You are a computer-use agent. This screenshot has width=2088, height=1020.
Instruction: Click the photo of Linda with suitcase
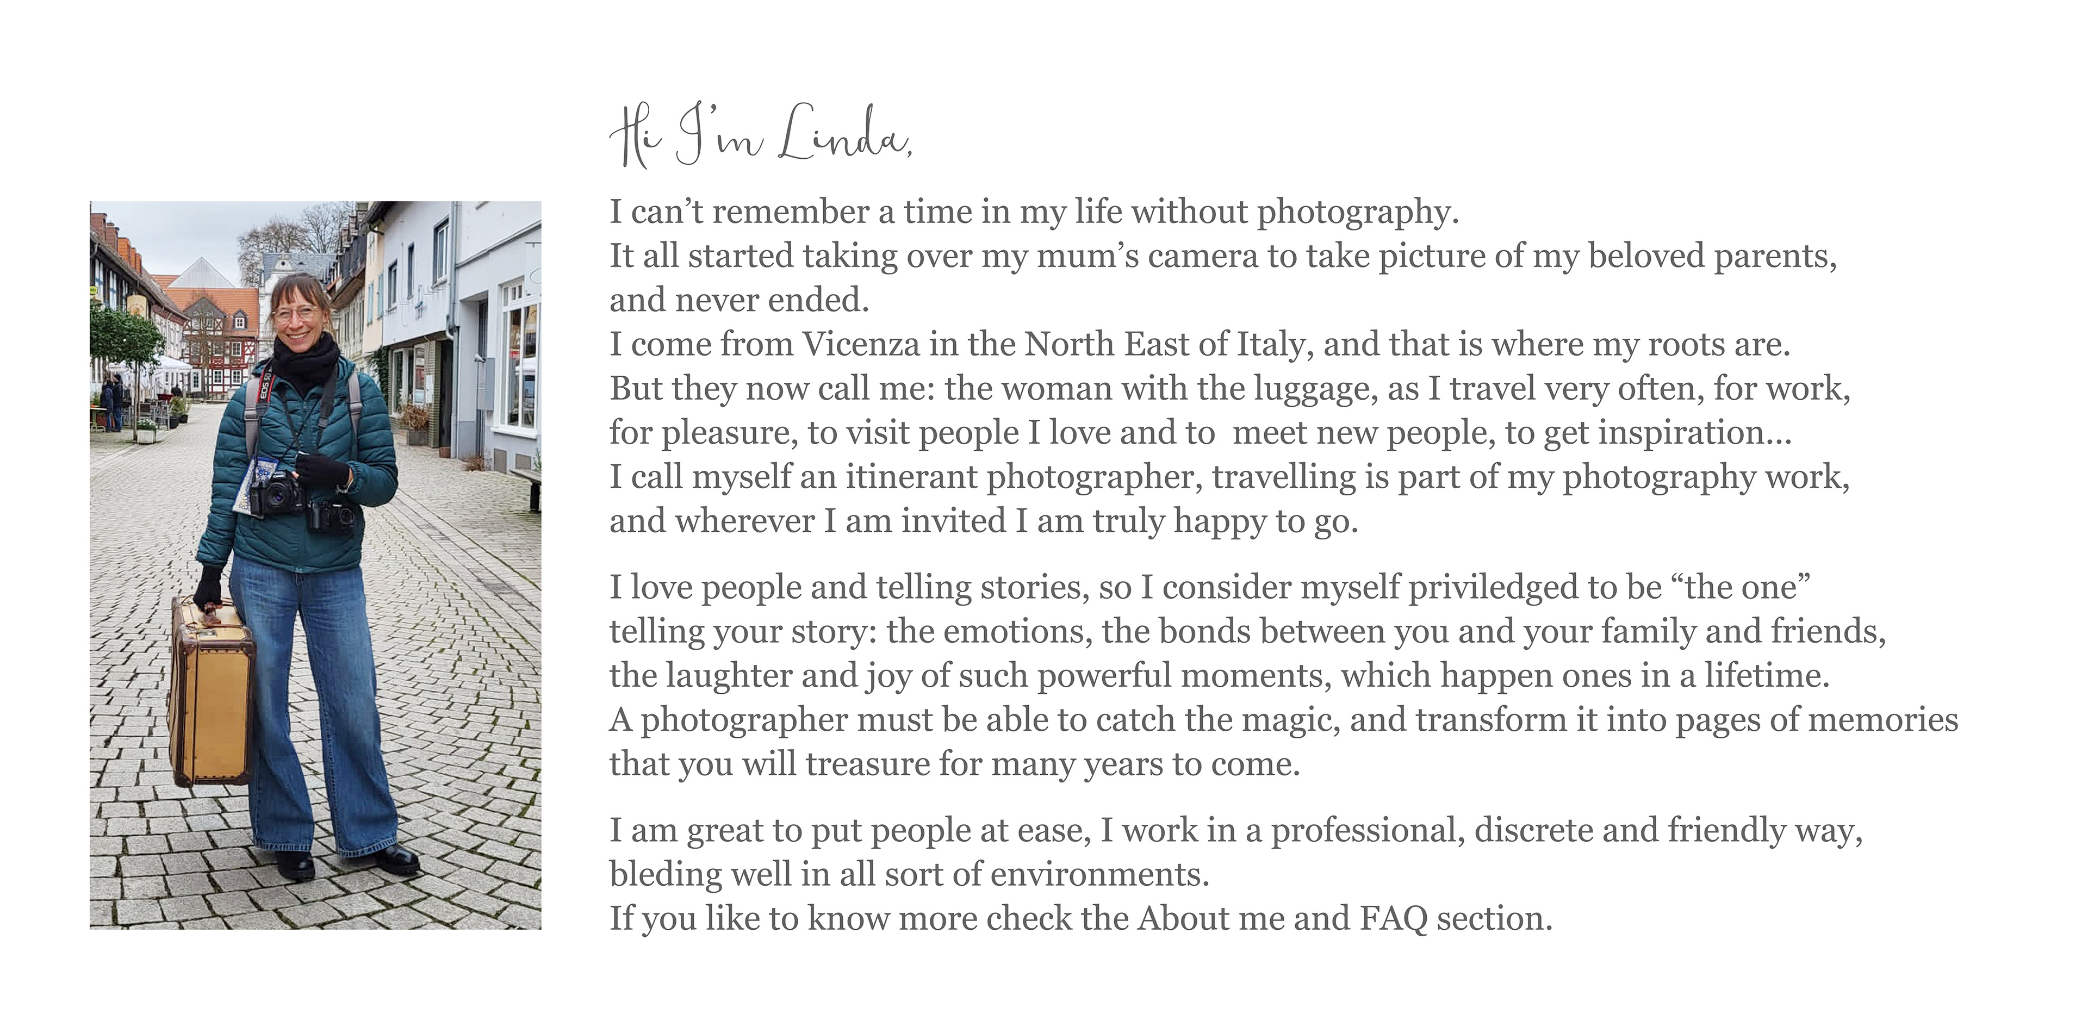click(315, 565)
